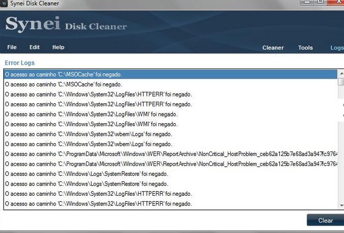Click the error log scroll down arrow
The height and width of the screenshot is (233, 344).
tap(341, 205)
